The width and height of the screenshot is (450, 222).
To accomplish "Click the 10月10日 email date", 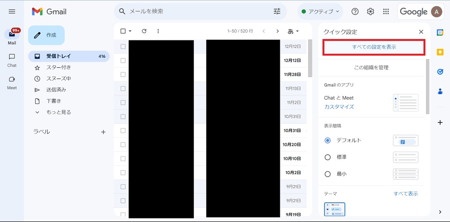I will pyautogui.click(x=292, y=158).
